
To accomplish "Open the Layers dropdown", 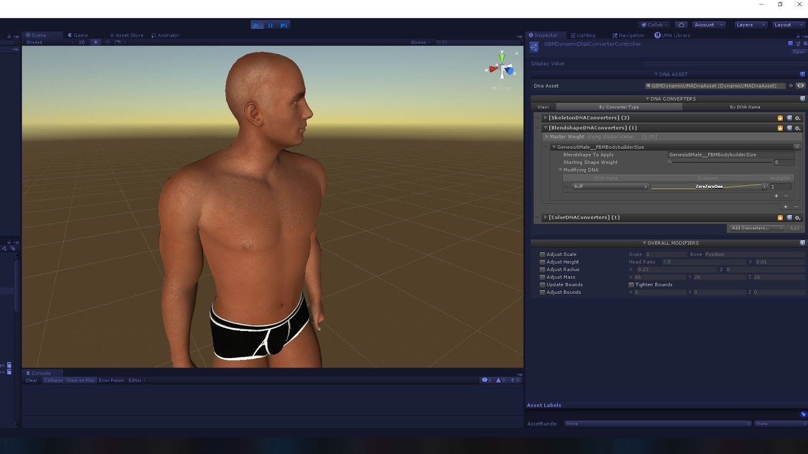I will 751,25.
